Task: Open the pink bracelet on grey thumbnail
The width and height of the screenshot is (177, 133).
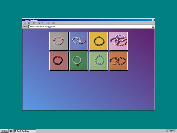Action: (x=59, y=41)
